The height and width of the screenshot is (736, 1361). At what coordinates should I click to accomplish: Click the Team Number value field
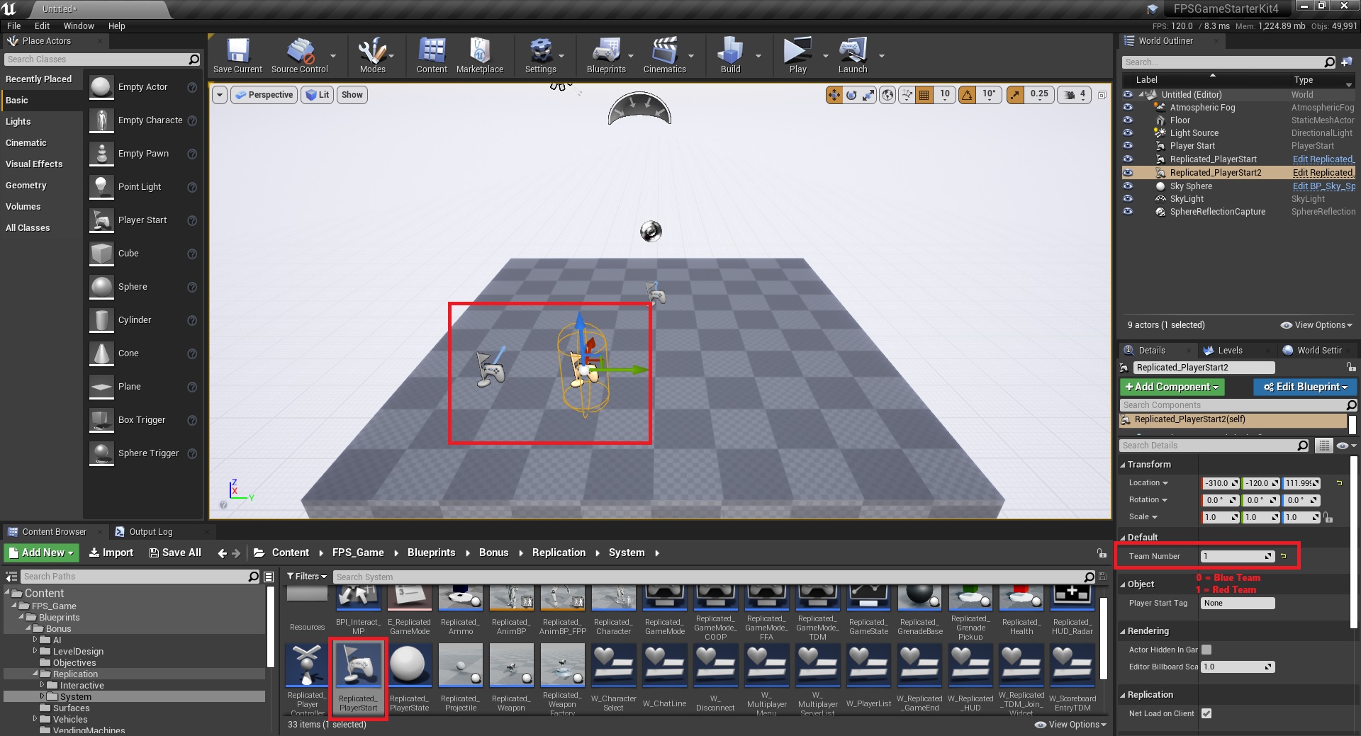[x=1233, y=556]
